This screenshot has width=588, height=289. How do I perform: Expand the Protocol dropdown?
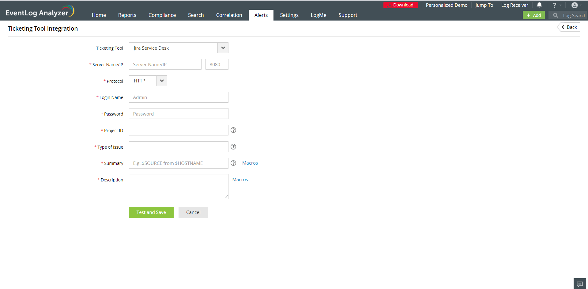pos(162,81)
